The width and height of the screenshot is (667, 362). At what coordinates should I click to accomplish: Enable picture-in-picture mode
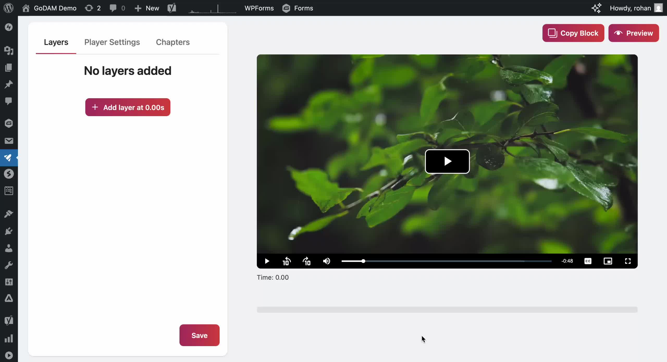coord(608,261)
